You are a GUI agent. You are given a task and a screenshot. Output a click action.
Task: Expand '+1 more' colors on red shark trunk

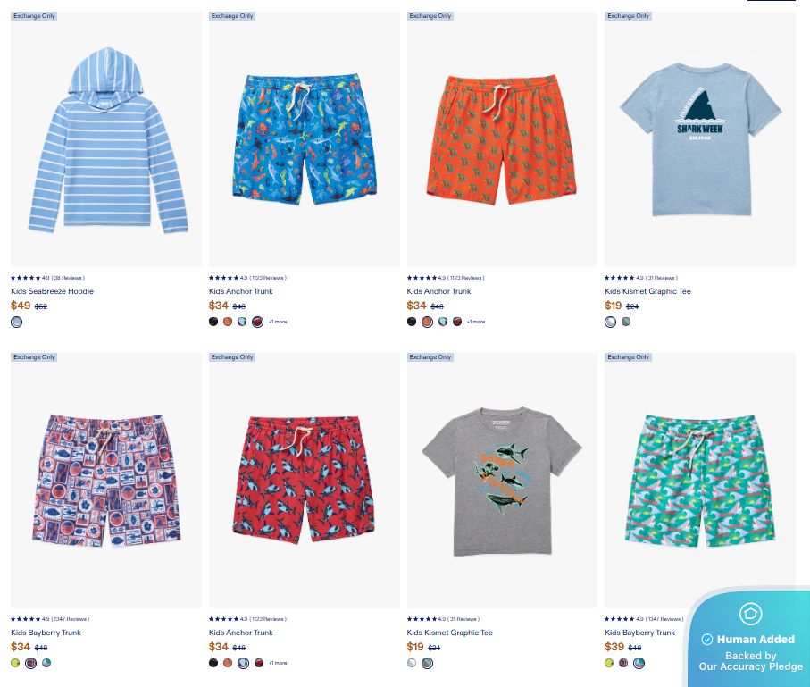278,663
